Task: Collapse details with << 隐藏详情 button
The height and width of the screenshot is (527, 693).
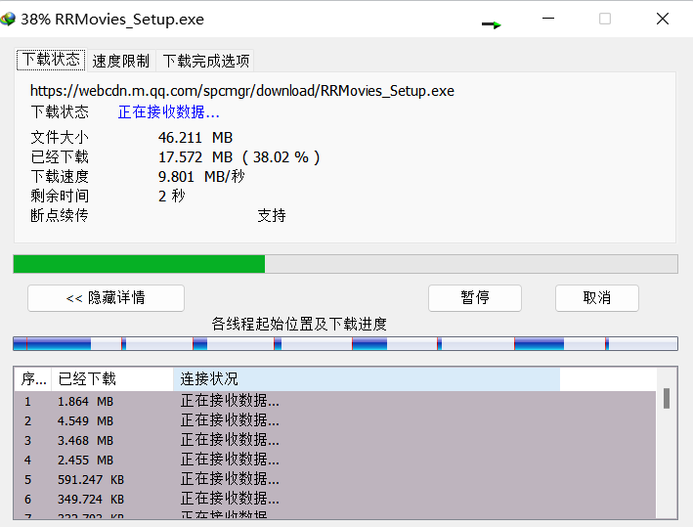Action: pyautogui.click(x=106, y=298)
